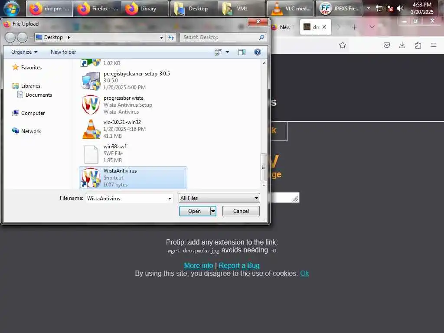Show the preview pane
Screen dimensions: 444x333
click(242, 52)
